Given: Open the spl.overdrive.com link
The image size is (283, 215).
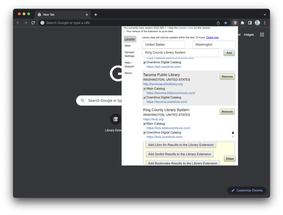Looking at the screenshot, I should 164,67.
